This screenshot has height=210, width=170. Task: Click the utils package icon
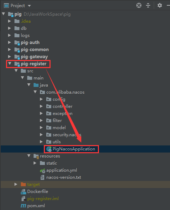tap(49, 142)
